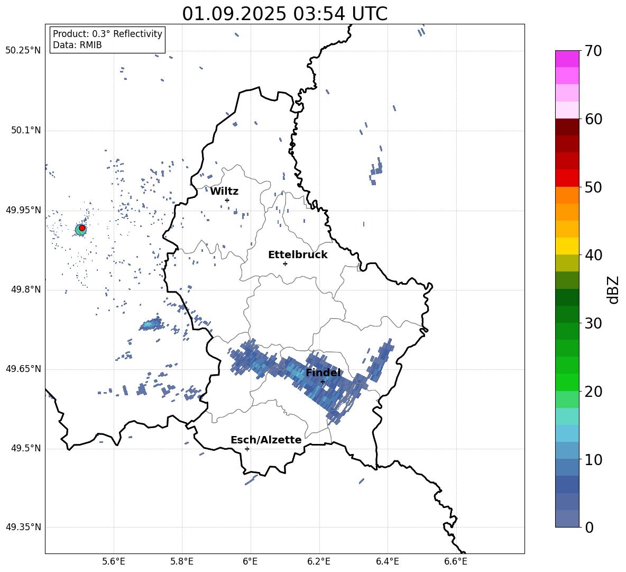Click the 49.8°N latitude label
Screen dimensions: 626x572
25,289
